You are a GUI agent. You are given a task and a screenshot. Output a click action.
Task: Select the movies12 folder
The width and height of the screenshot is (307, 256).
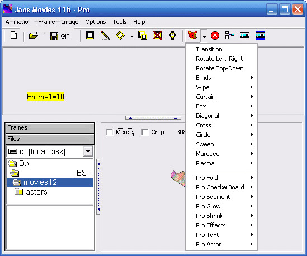(x=50, y=182)
